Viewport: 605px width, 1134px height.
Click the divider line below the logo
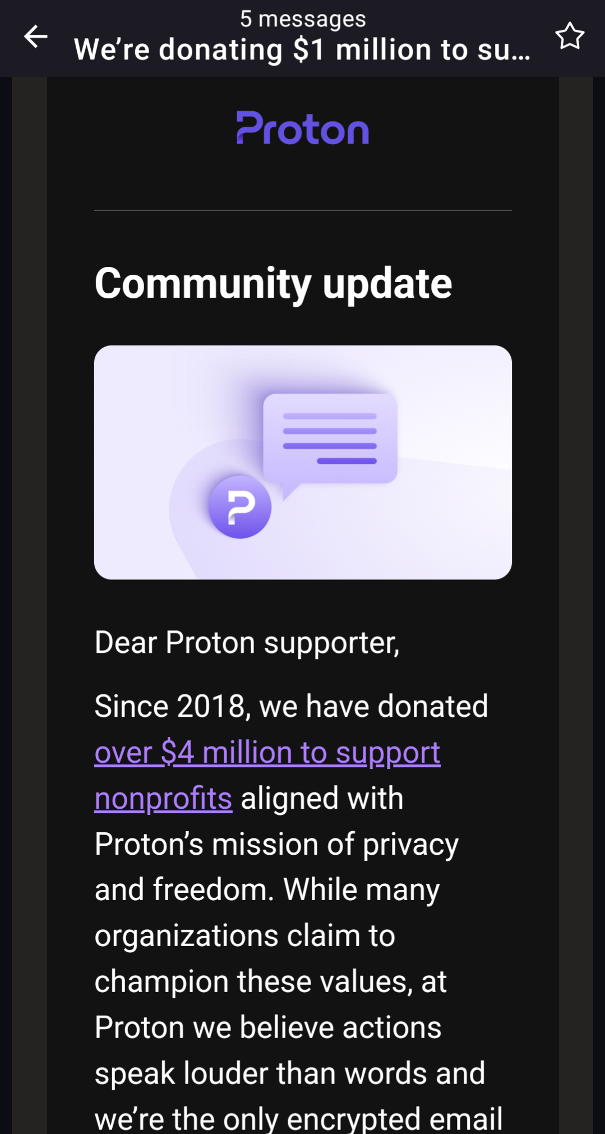pyautogui.click(x=303, y=210)
